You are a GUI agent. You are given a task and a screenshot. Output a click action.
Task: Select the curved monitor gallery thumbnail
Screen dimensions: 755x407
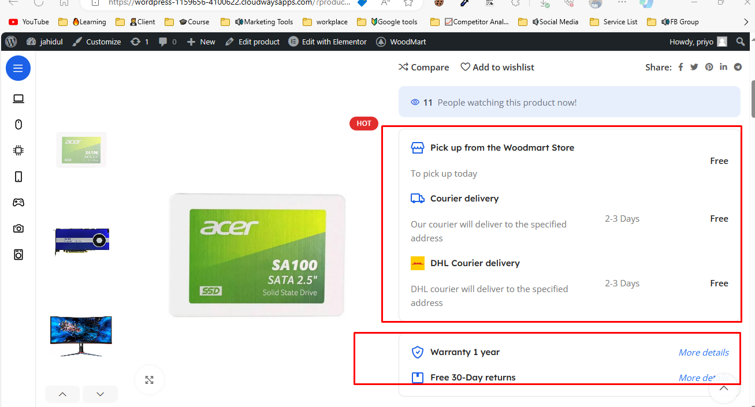click(81, 336)
